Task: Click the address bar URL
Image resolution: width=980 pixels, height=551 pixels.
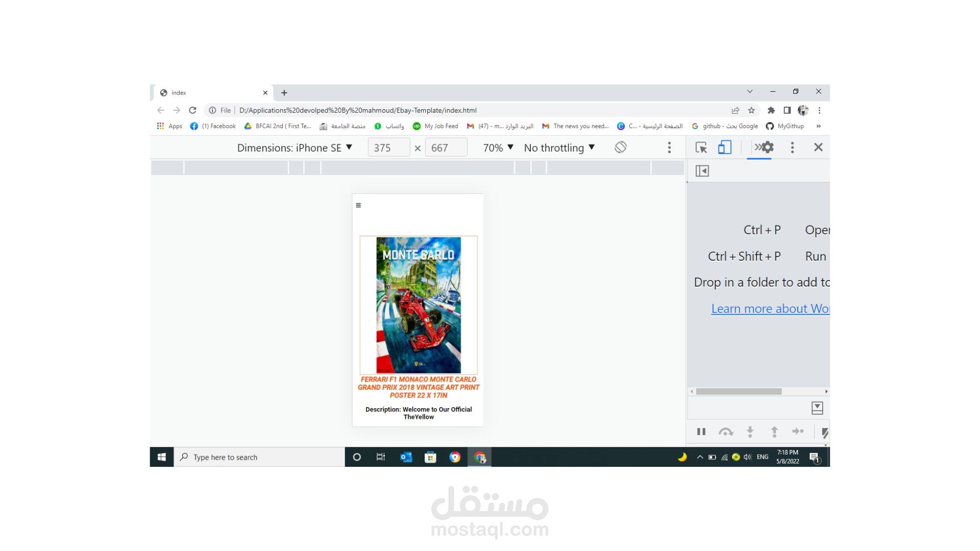Action: 358,110
